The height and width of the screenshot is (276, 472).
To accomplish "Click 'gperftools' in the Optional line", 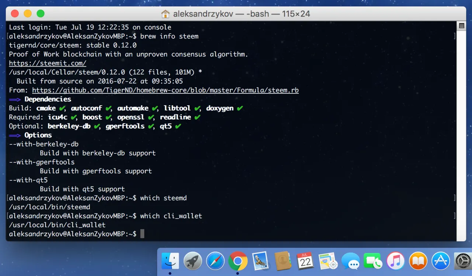I will coord(125,126).
